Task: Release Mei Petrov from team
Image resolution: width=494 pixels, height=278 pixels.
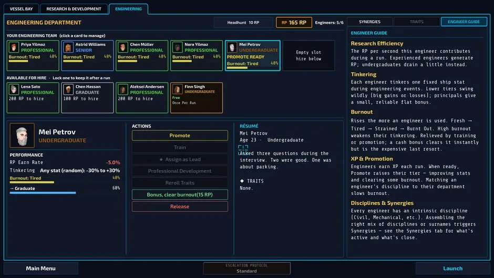Action: (180, 207)
